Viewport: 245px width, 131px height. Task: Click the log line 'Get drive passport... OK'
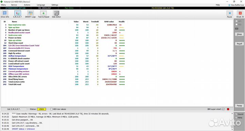[22, 120]
